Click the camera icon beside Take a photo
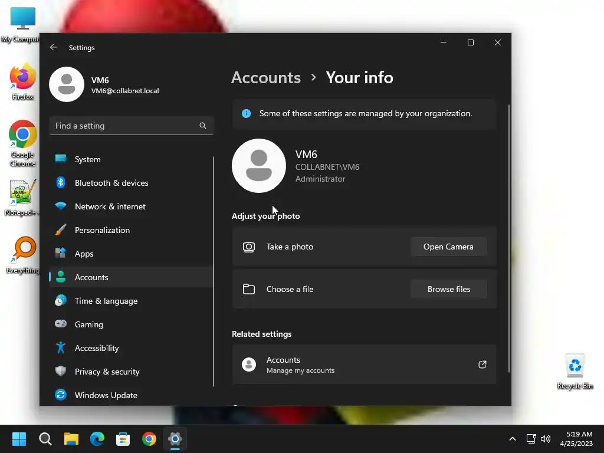 click(x=249, y=247)
